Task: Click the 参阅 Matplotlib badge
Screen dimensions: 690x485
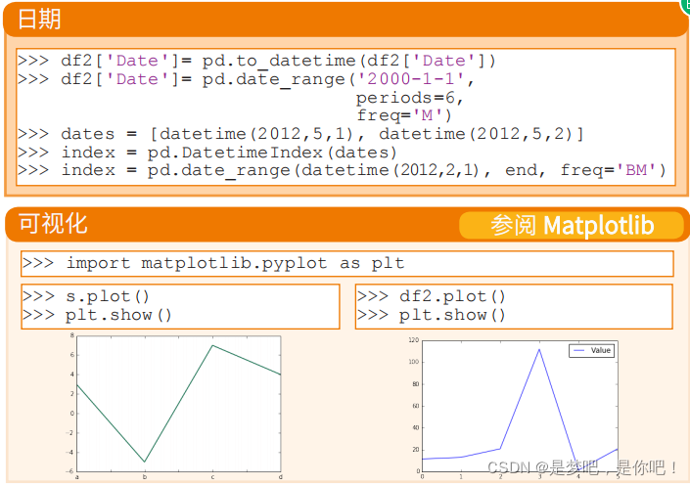Action: tap(572, 226)
